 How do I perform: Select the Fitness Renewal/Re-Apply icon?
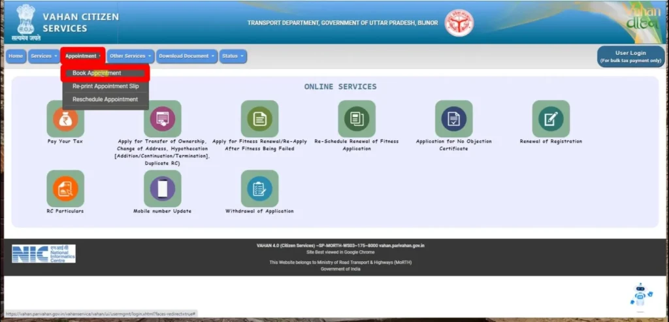(259, 119)
